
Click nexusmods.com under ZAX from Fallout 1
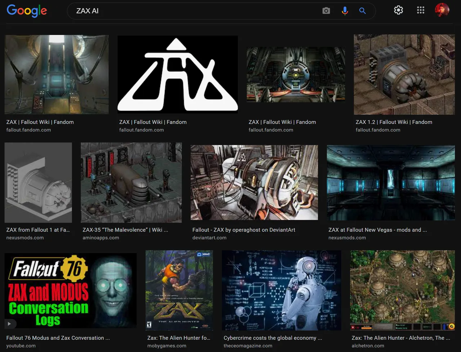(x=25, y=238)
